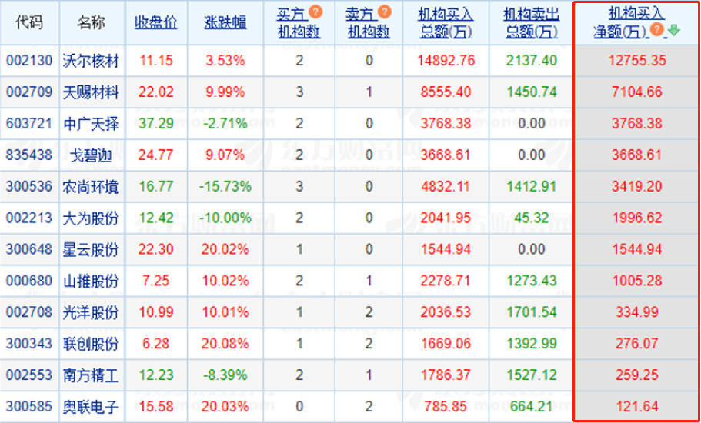Viewport: 701px width, 423px height.
Task: Select net amount 334.99 cell
Action: tap(637, 312)
